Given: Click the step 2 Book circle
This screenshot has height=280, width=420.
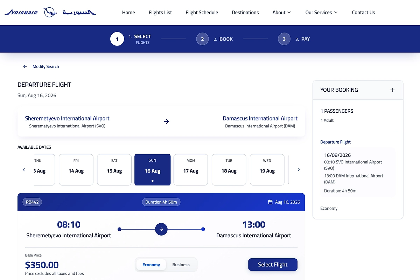Looking at the screenshot, I should coord(202,39).
